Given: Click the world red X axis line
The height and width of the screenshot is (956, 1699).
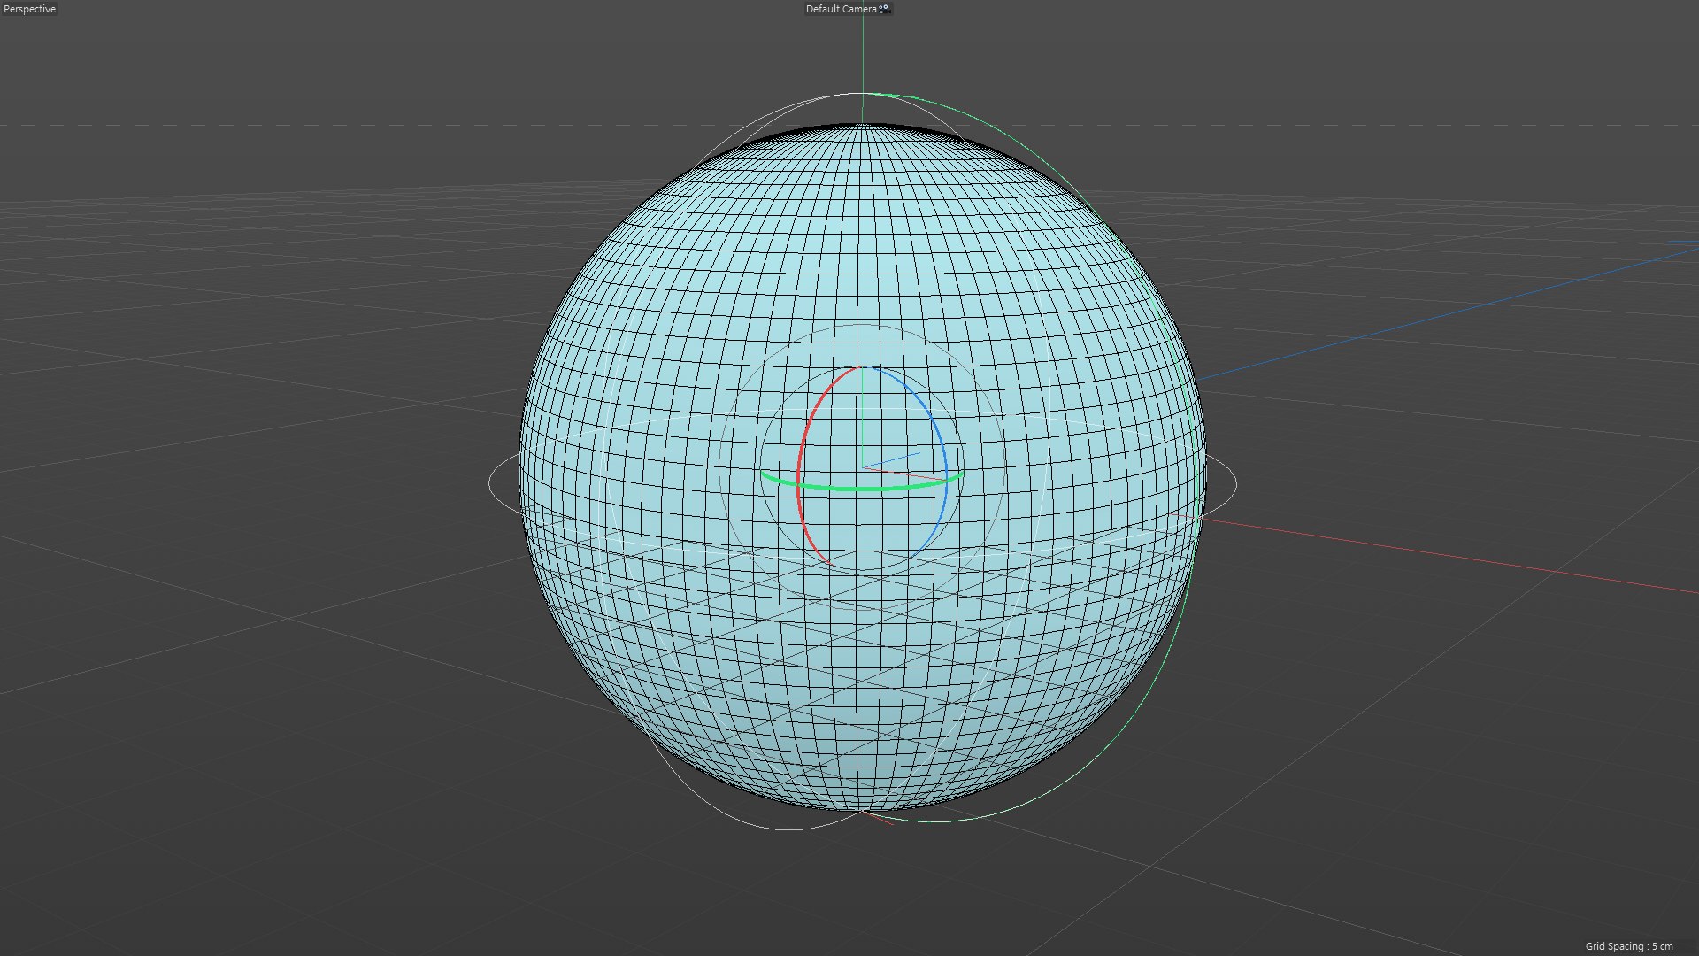Looking at the screenshot, I should coord(1451,556).
